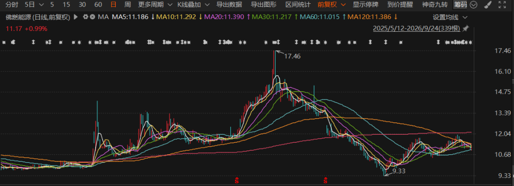Click 导出数据 to export data

click(x=229, y=5)
